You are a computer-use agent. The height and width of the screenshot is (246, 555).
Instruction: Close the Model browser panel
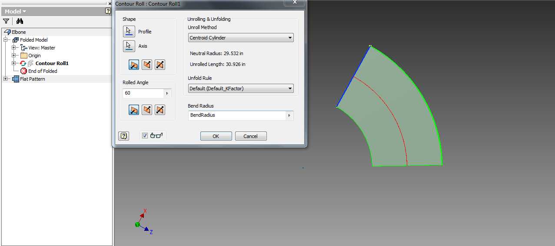pos(110,3)
